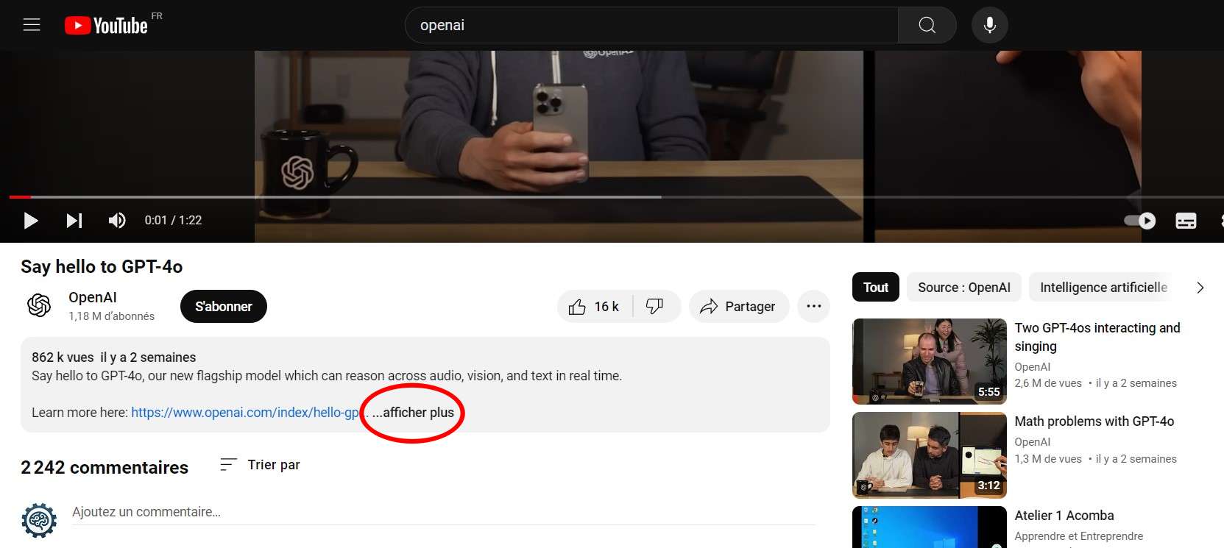The height and width of the screenshot is (548, 1224).
Task: Open the OpenAI channel name link
Action: tap(93, 297)
